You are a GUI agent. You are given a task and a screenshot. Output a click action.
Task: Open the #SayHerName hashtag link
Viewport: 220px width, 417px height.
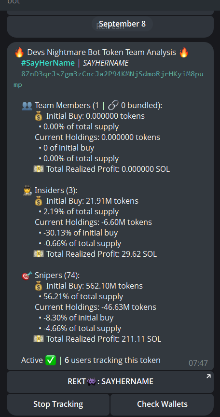[48, 63]
